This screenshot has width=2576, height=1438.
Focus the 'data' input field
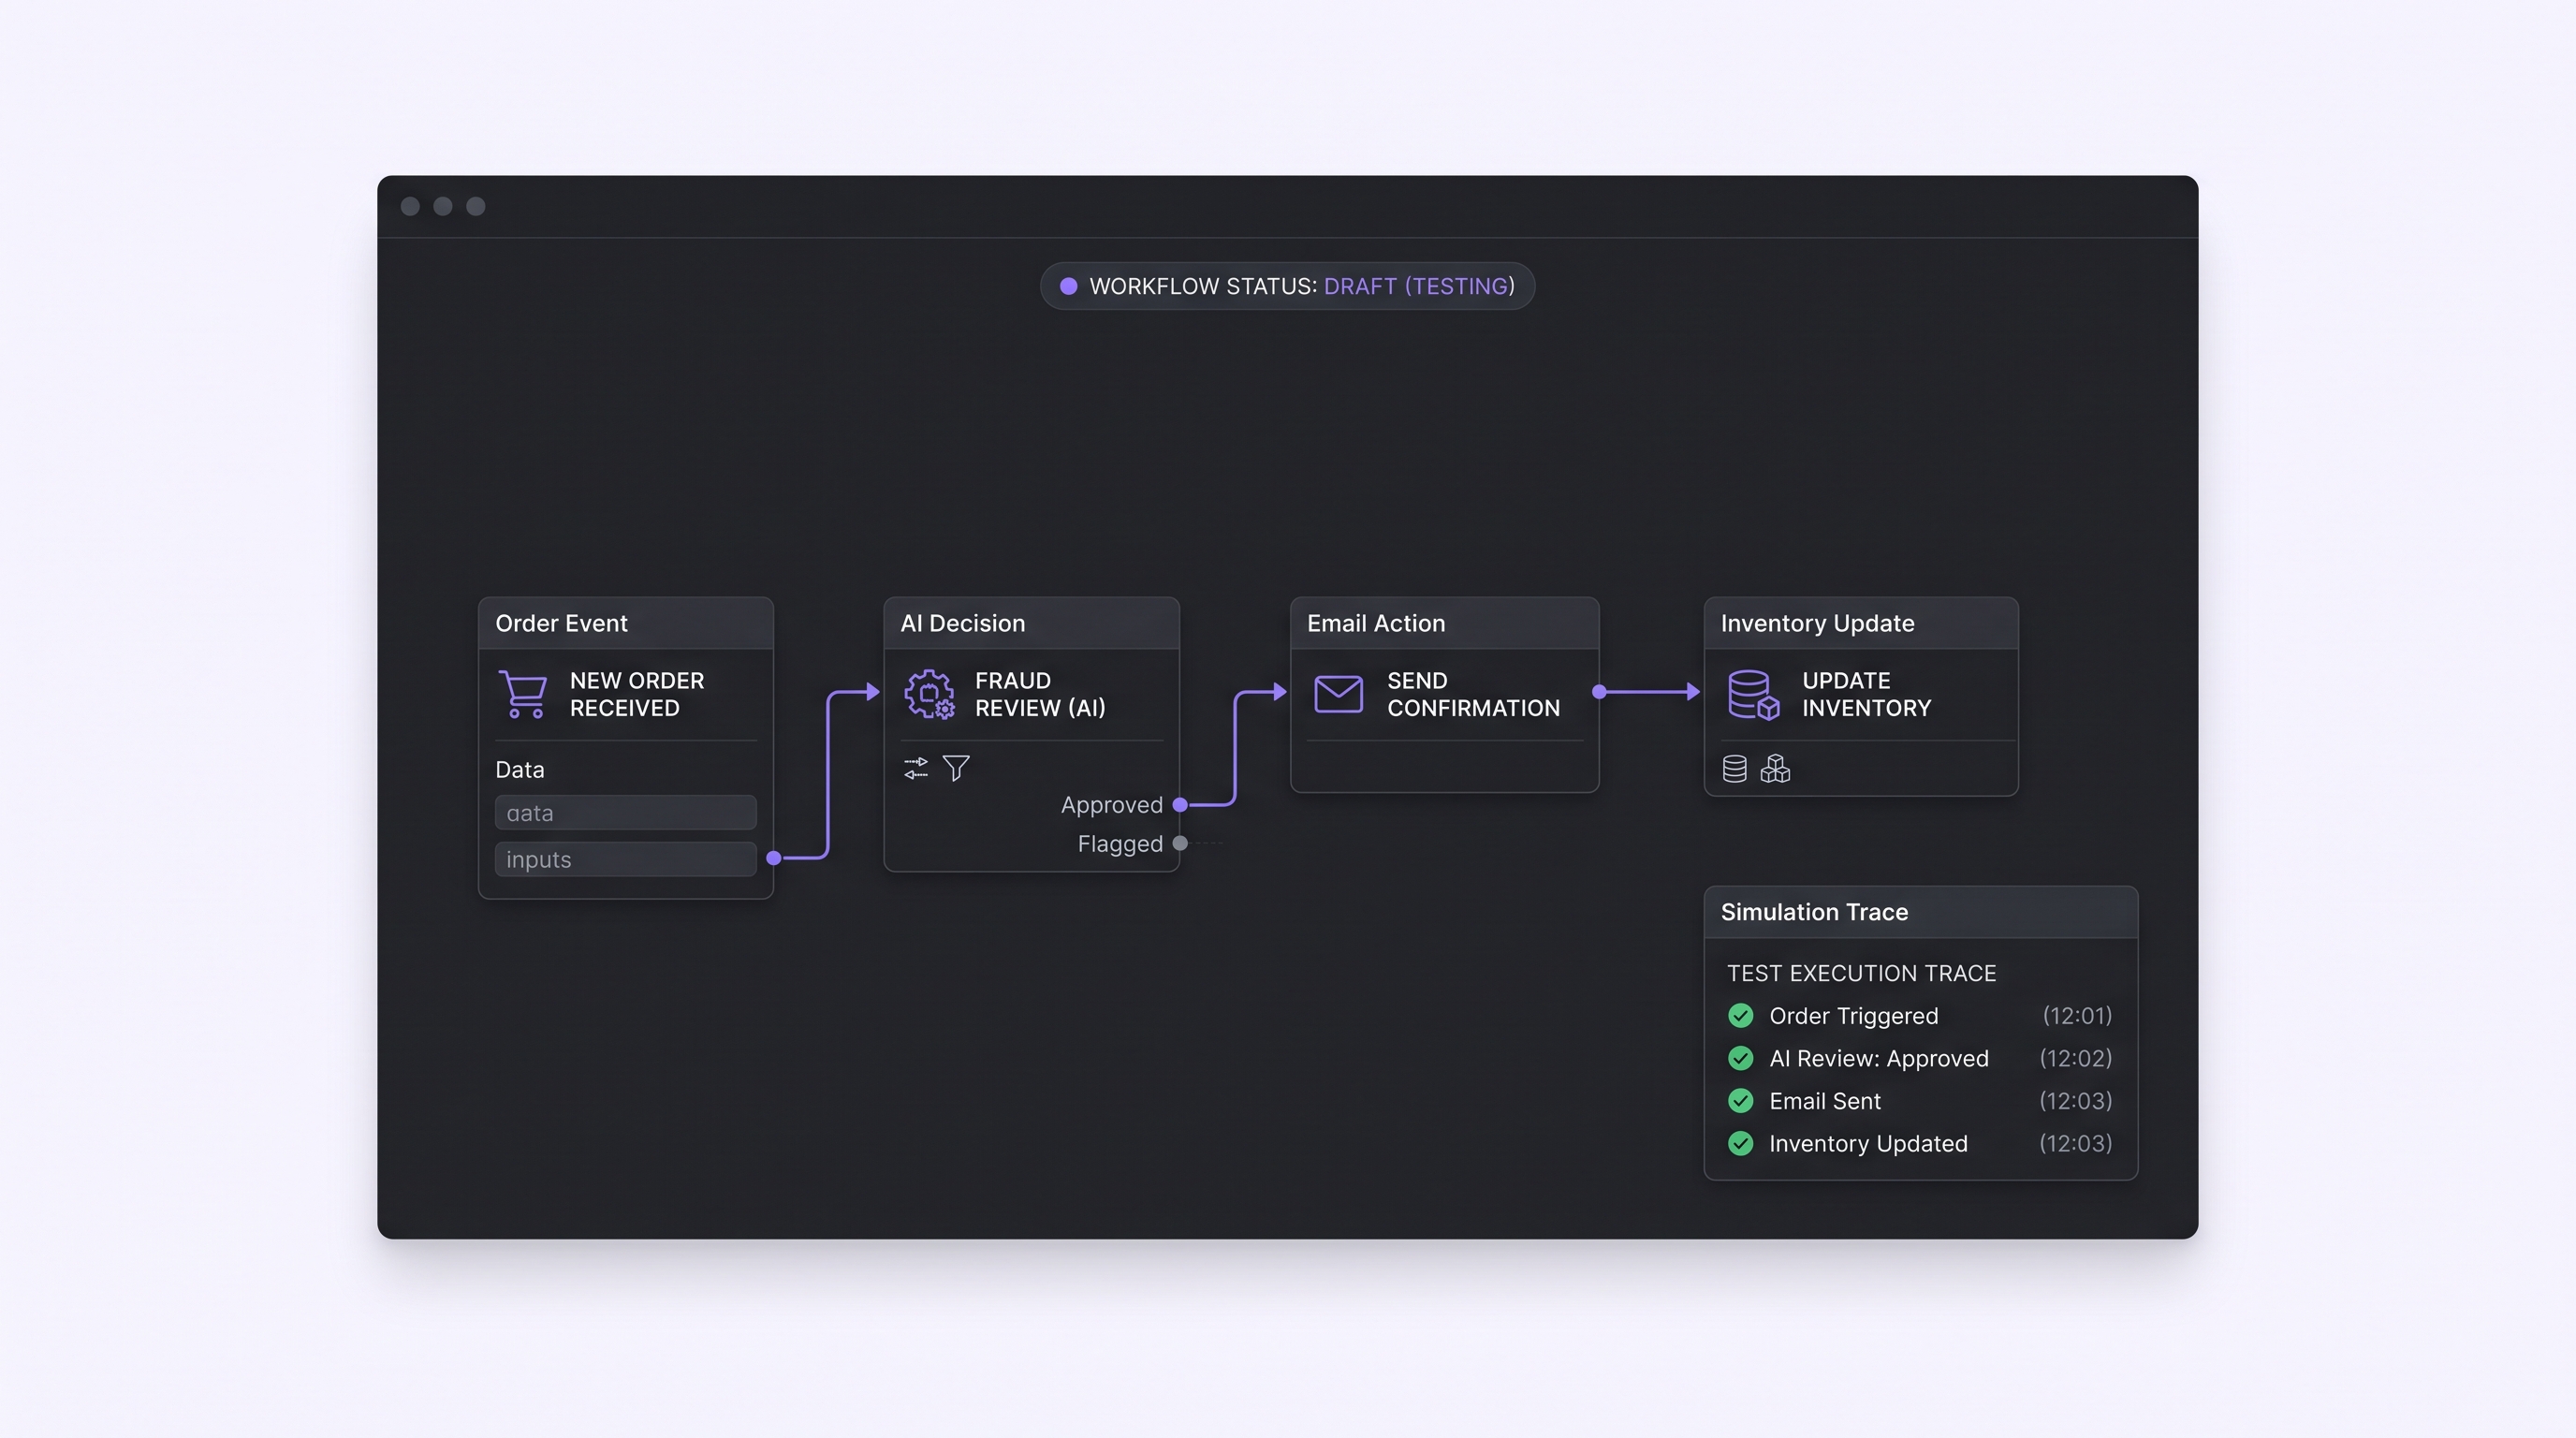(x=626, y=813)
